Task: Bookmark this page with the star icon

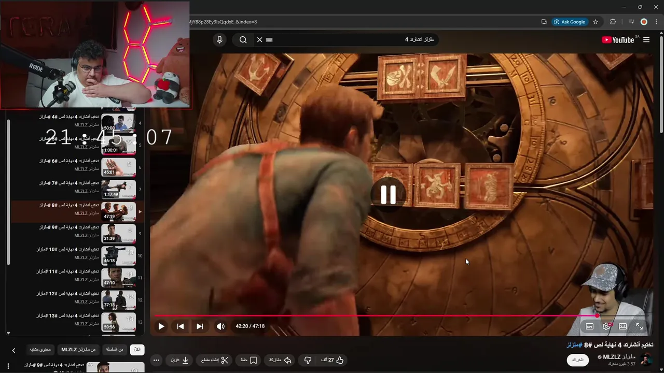Action: [596, 22]
